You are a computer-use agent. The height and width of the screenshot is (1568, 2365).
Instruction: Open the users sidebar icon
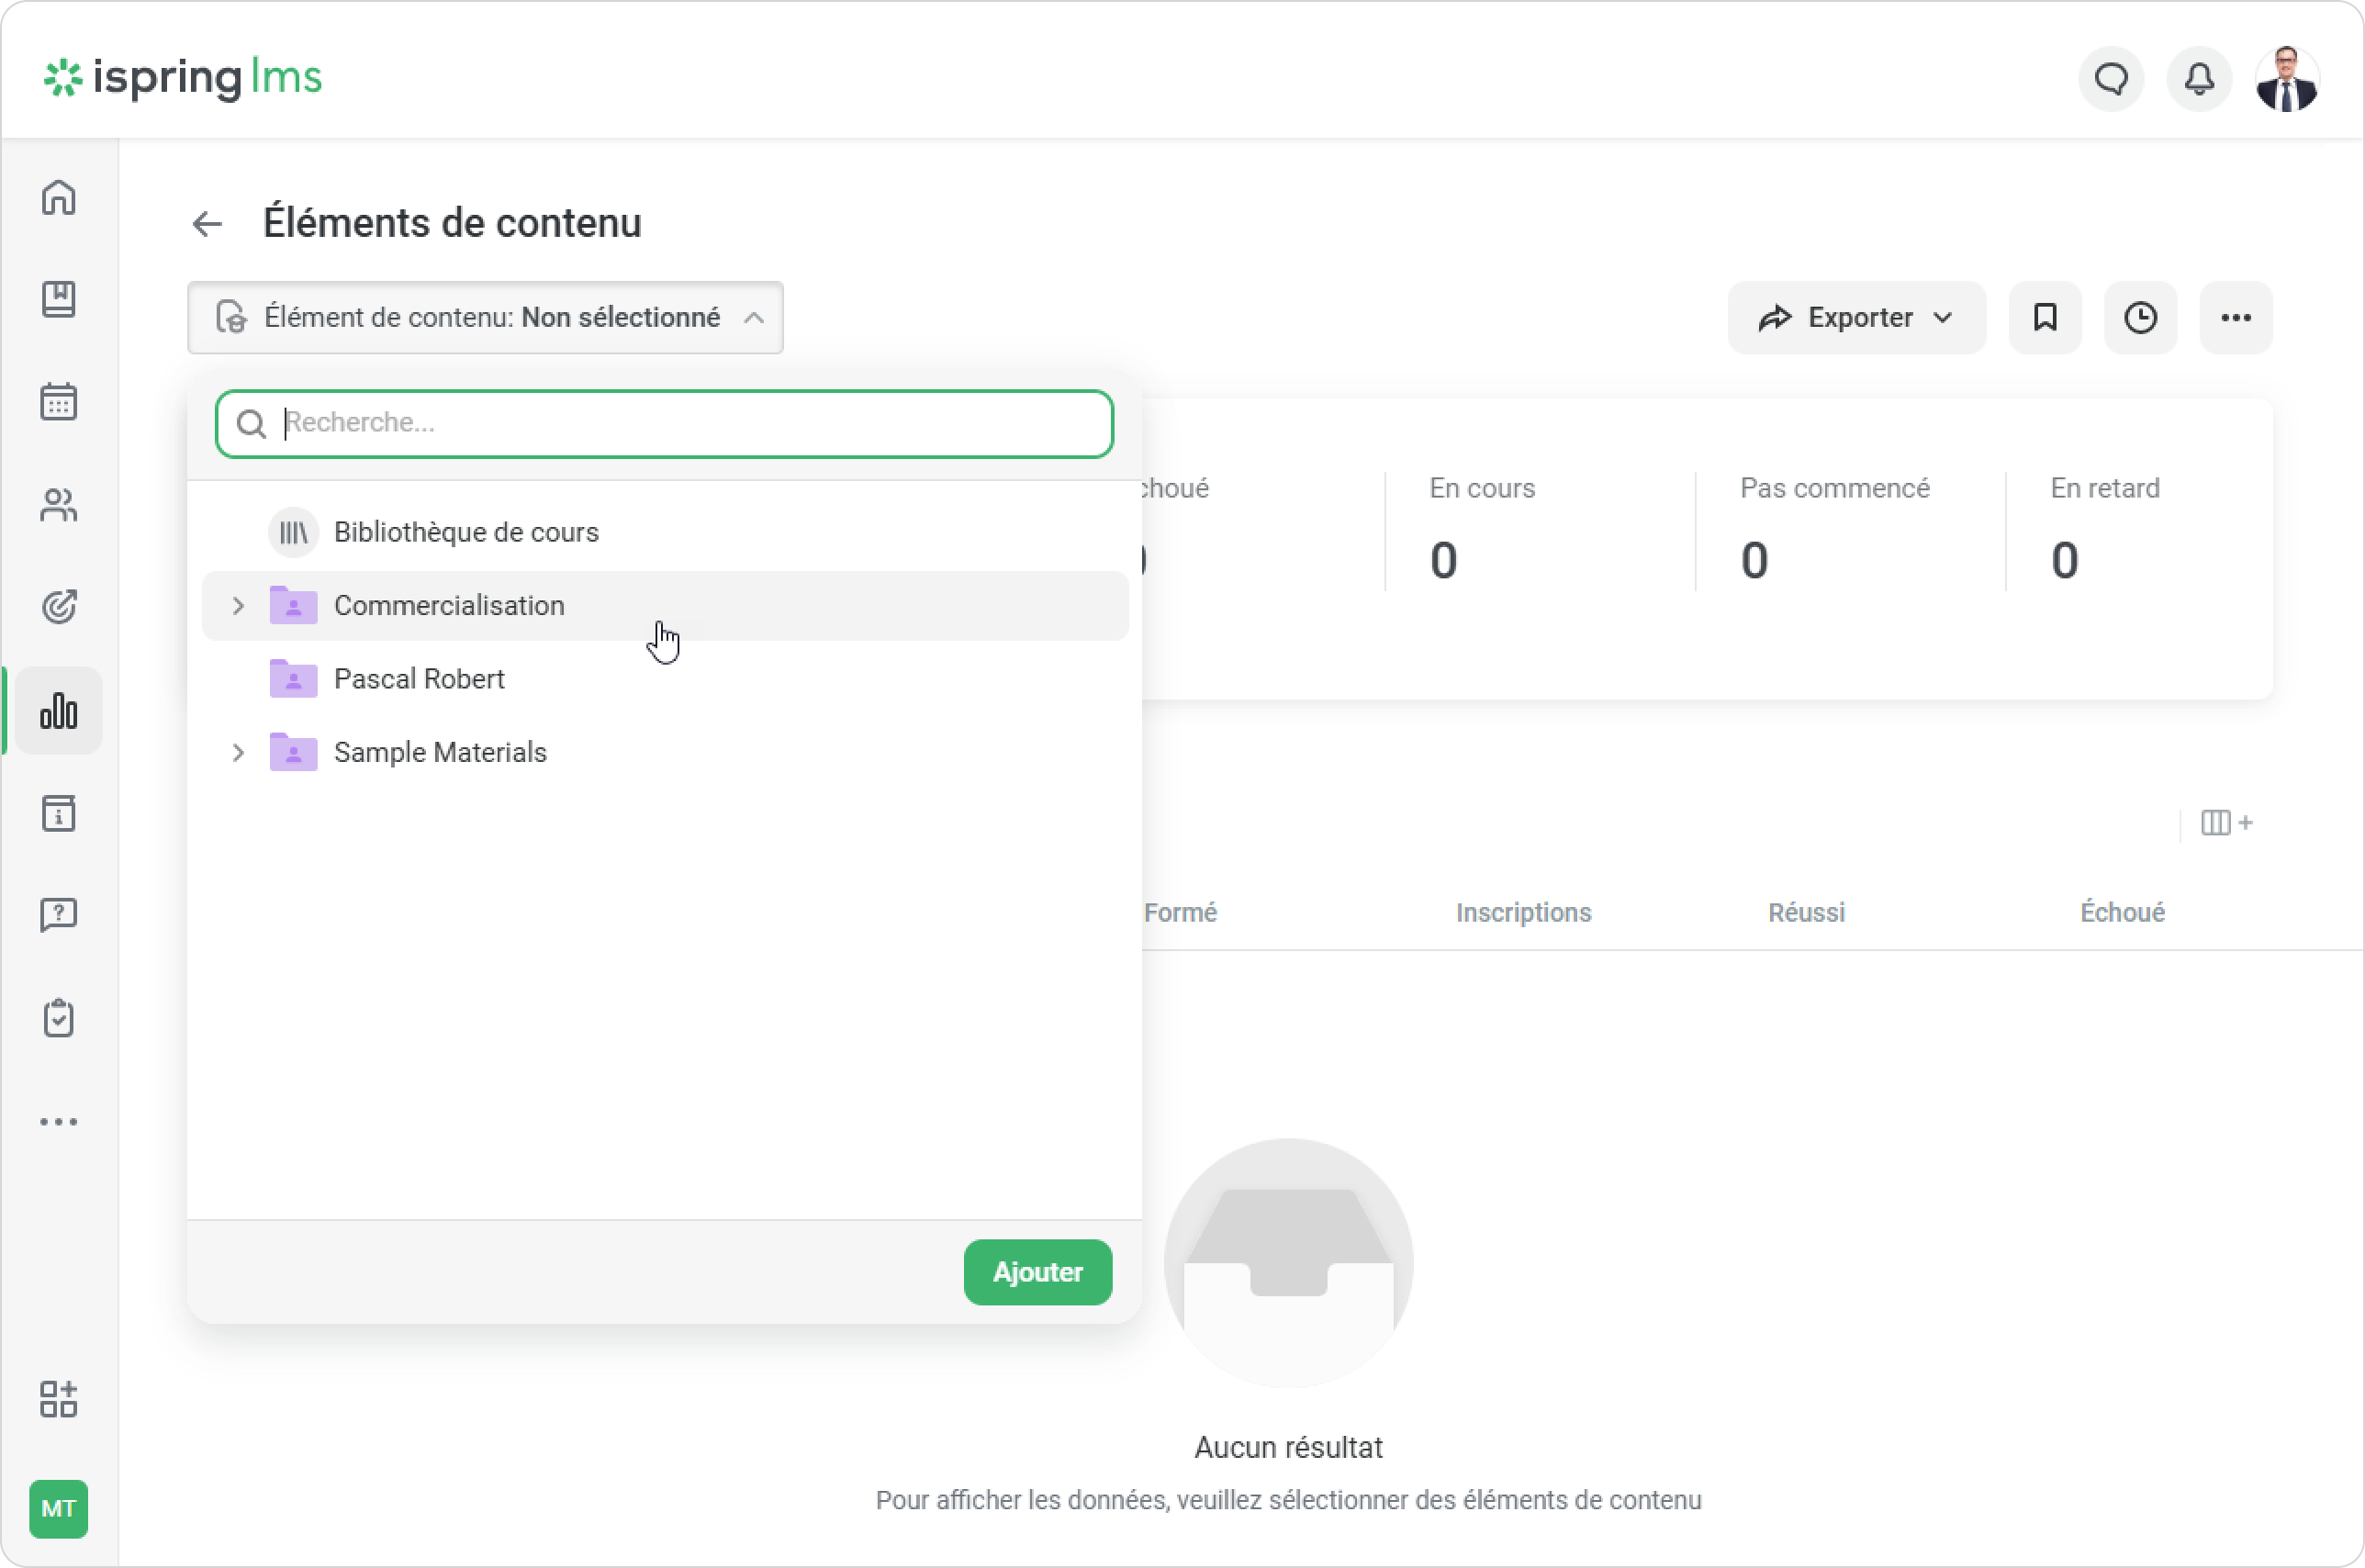click(x=58, y=505)
